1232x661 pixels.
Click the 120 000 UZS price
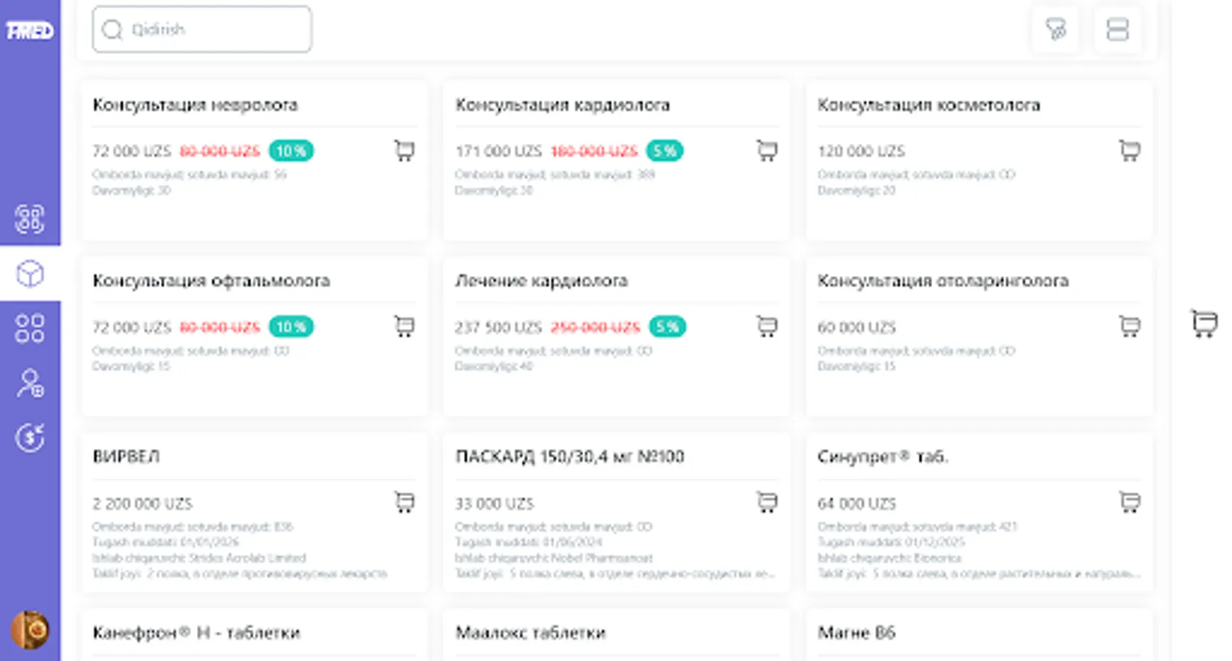point(861,151)
